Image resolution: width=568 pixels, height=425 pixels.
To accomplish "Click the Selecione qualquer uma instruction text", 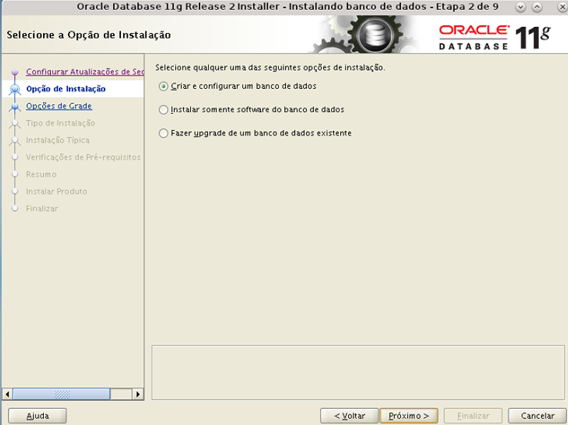I will pyautogui.click(x=270, y=68).
